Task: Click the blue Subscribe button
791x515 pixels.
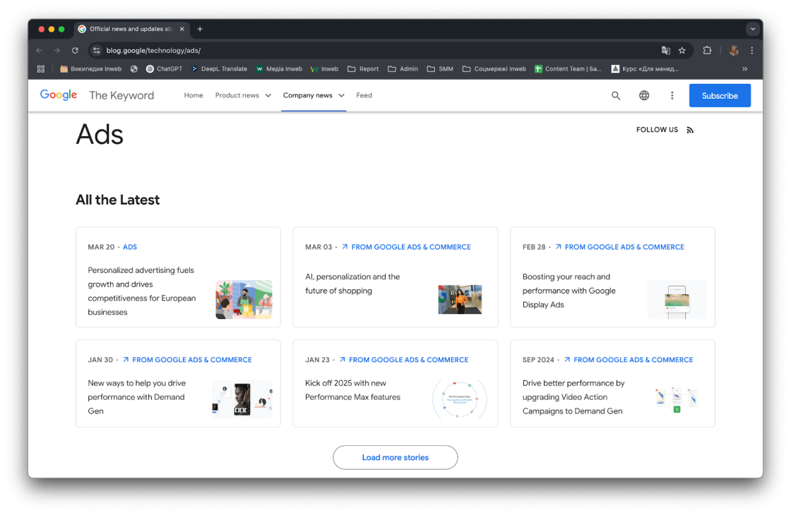Action: (x=720, y=96)
